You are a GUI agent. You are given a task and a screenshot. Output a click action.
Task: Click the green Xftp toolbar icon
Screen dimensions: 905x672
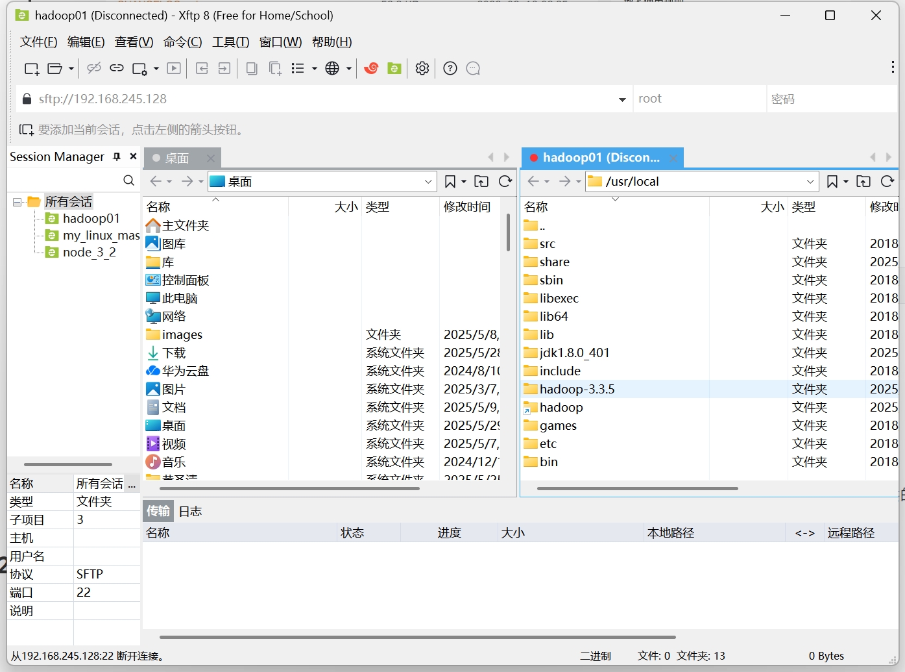[x=394, y=68]
